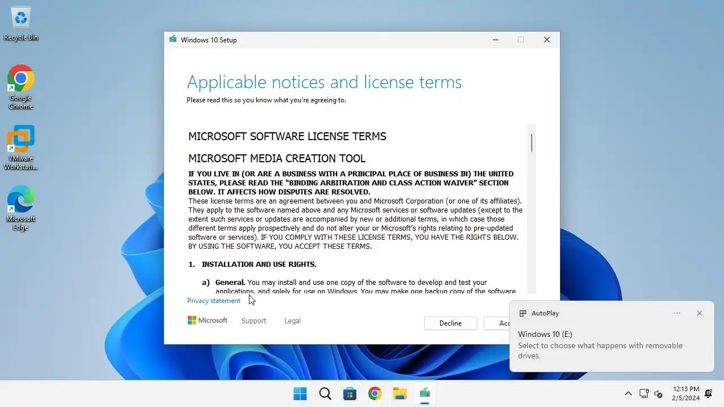Click the Microsoft logo in setup footer
Viewport: 724px width, 407px height.
(x=208, y=321)
